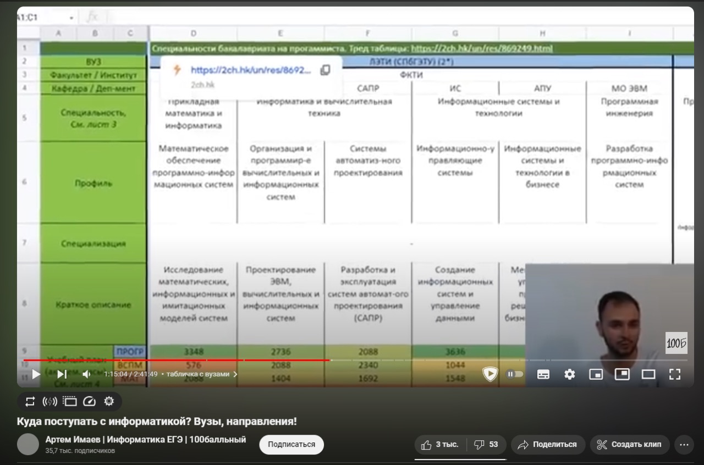
Task: Click the '35,7 тыс. подписчиков' subscriber count
Action: click(80, 451)
